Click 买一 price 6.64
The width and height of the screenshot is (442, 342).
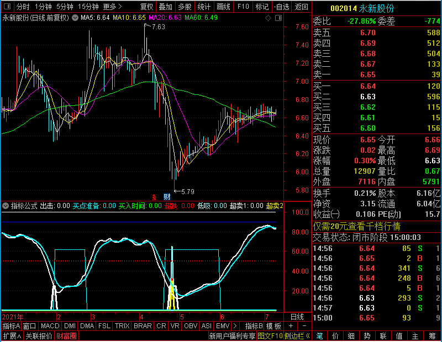(x=367, y=86)
